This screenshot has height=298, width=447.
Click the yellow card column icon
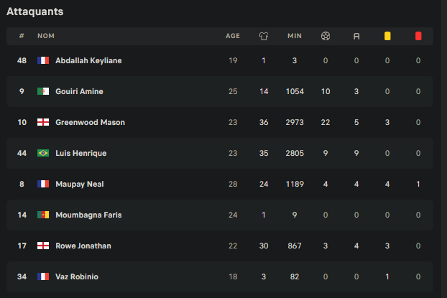point(387,36)
